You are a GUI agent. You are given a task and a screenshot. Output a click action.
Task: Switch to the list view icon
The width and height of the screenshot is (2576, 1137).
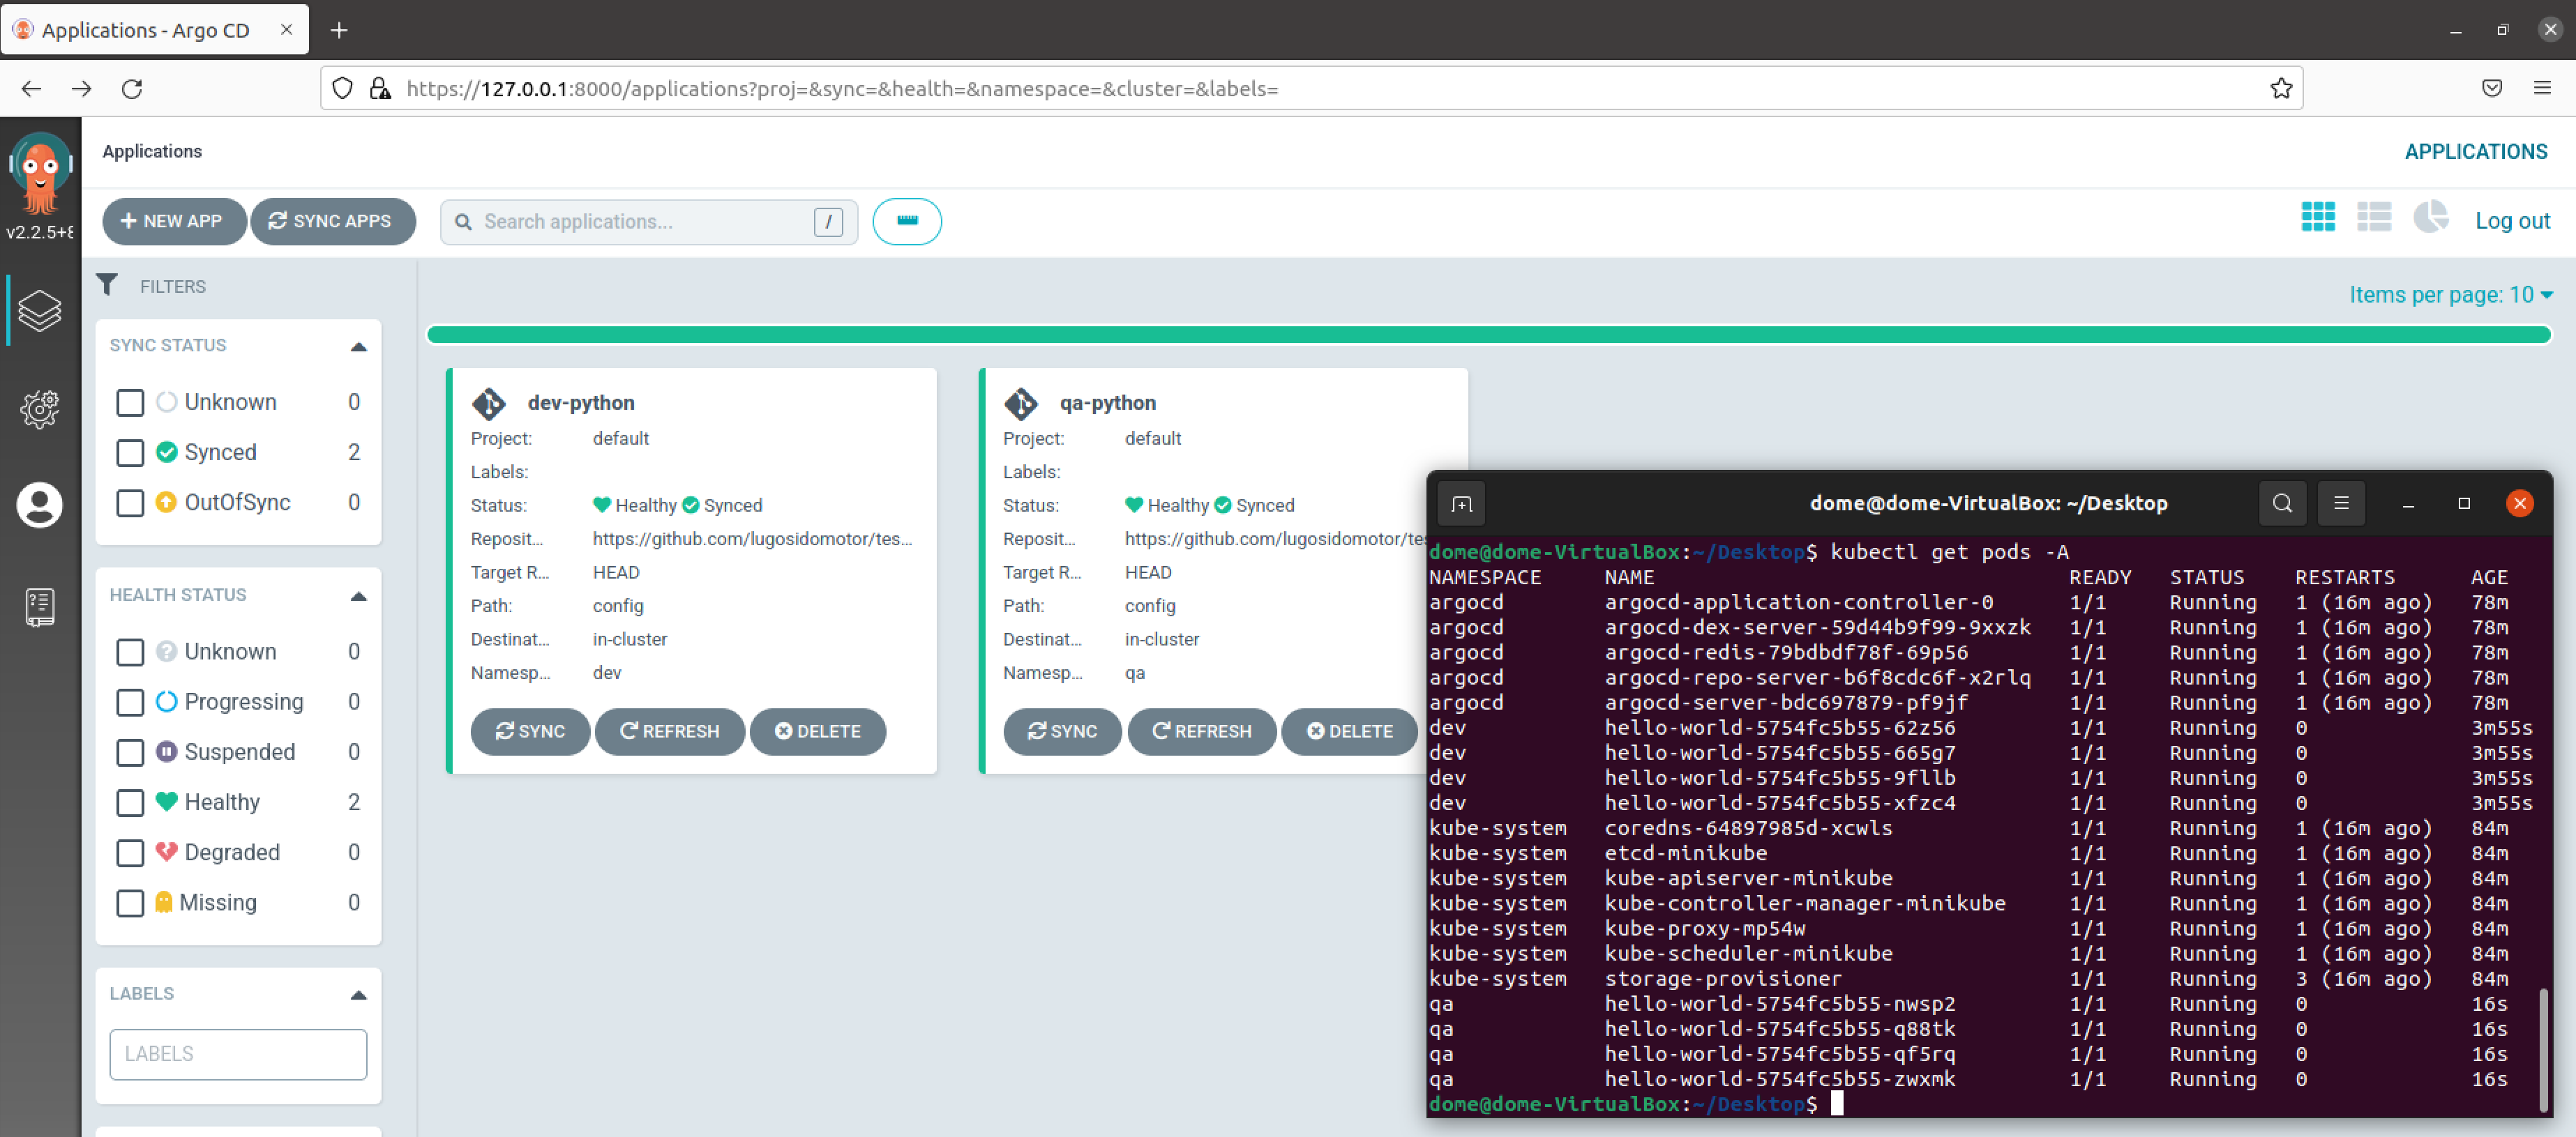point(2373,218)
